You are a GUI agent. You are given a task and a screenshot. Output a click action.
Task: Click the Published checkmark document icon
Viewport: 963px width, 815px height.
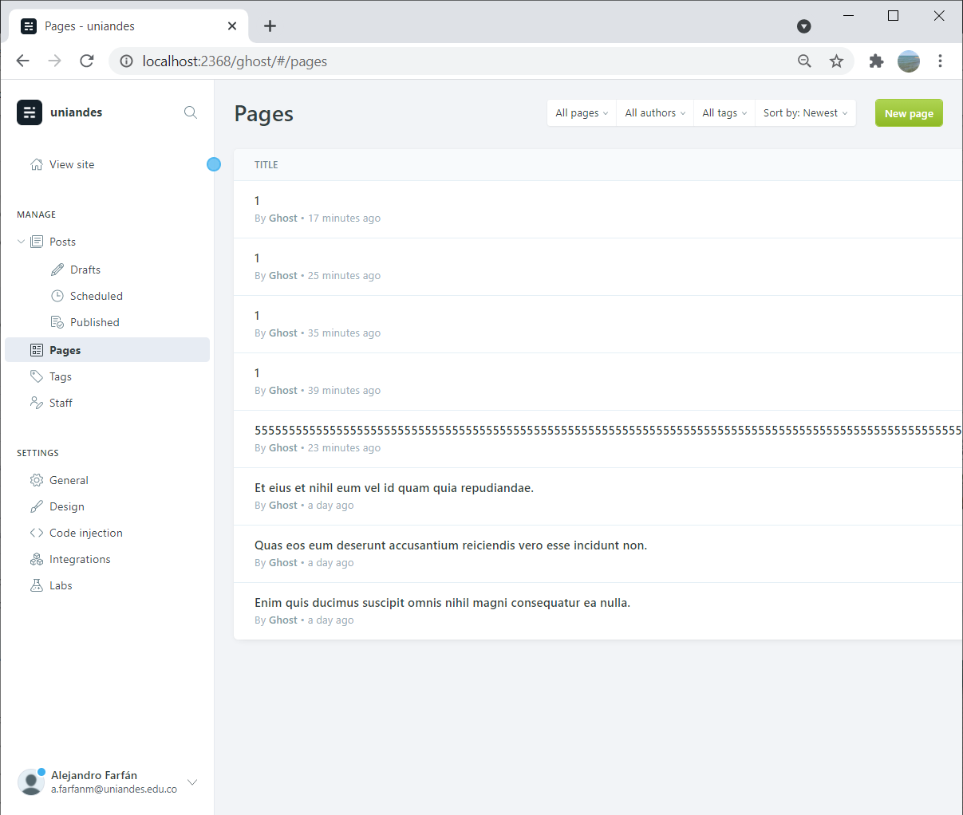(x=57, y=322)
